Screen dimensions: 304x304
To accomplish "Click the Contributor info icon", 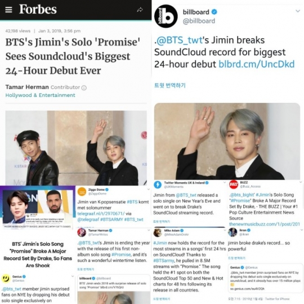I will point(84,88).
